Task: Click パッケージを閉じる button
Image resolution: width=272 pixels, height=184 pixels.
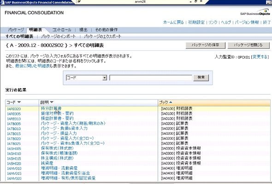Action: pyautogui.click(x=248, y=45)
